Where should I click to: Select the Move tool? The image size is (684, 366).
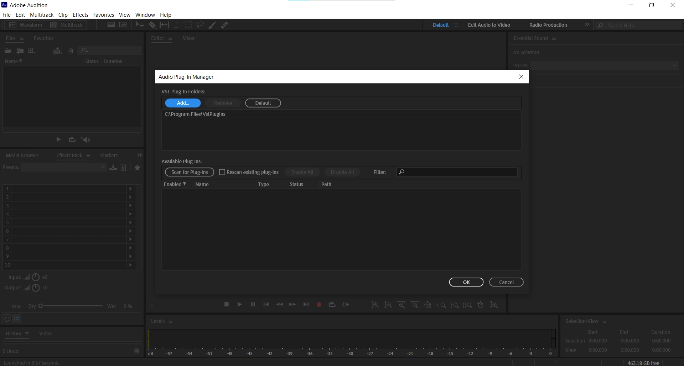click(140, 25)
